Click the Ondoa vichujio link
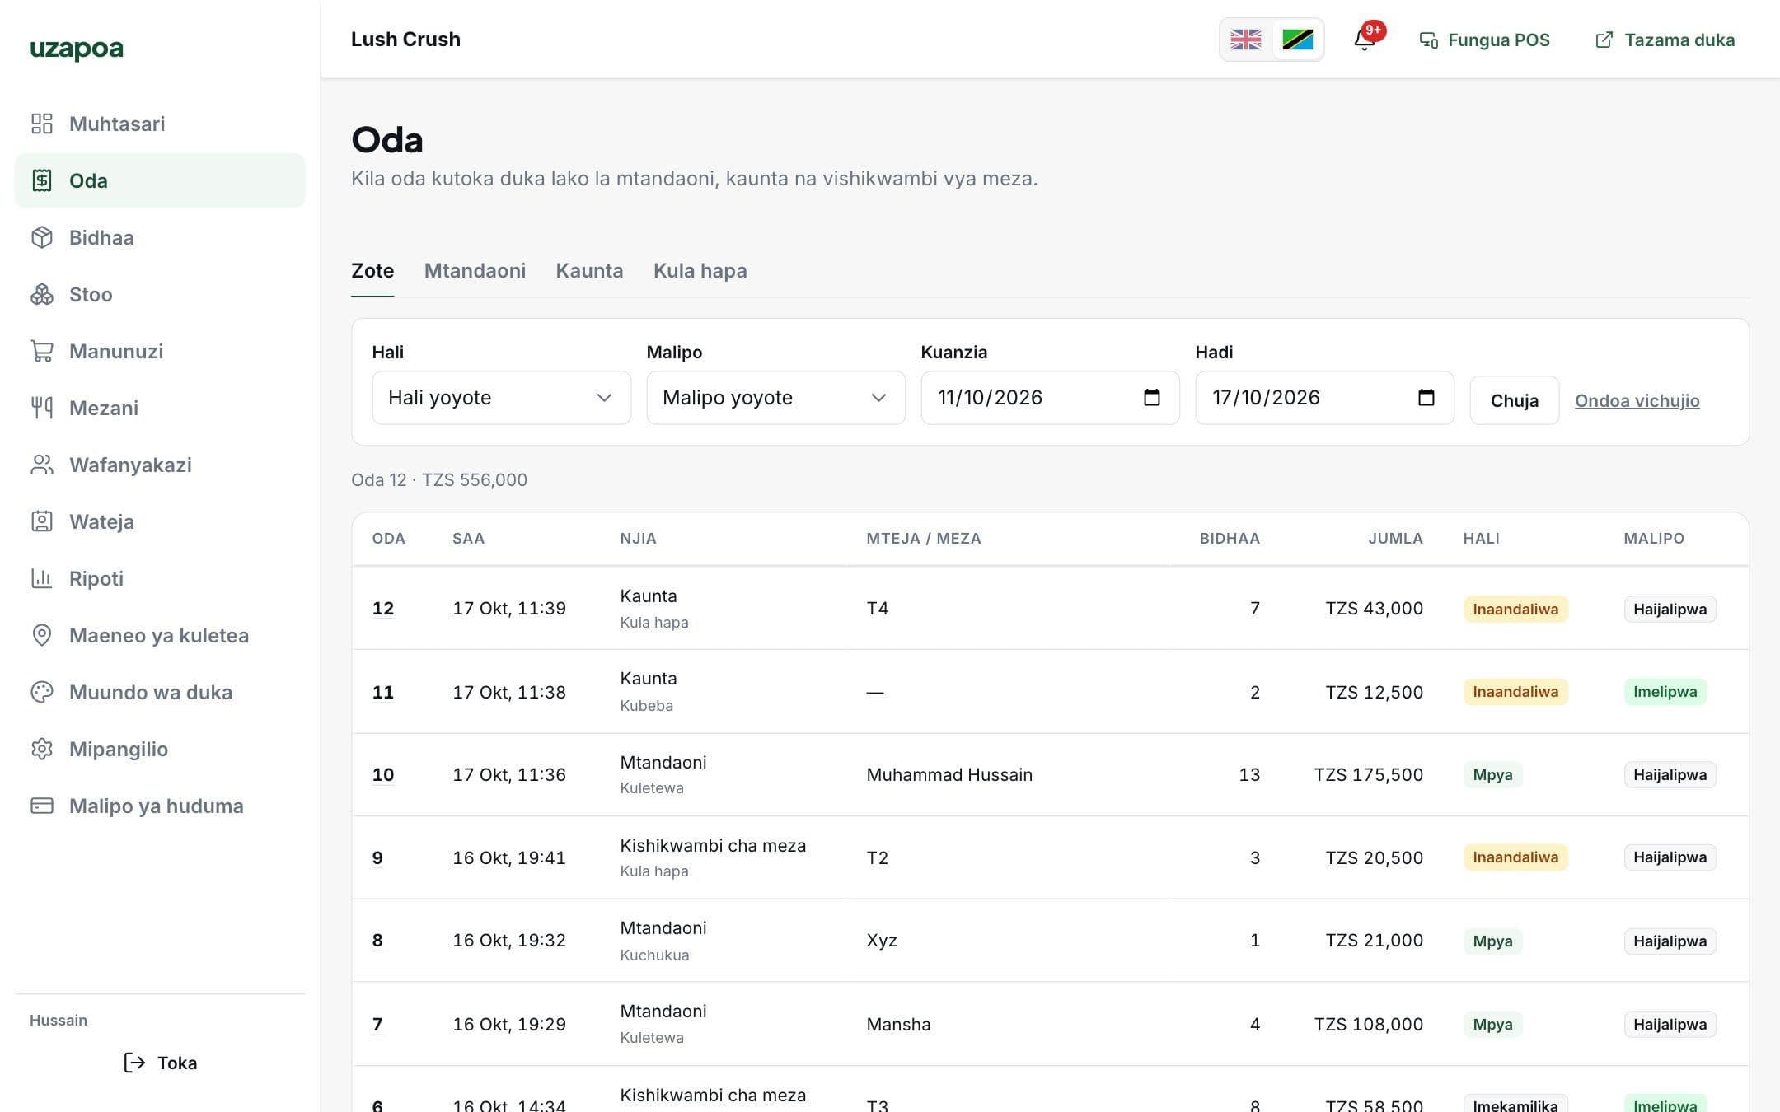The height and width of the screenshot is (1112, 1780). pos(1637,400)
